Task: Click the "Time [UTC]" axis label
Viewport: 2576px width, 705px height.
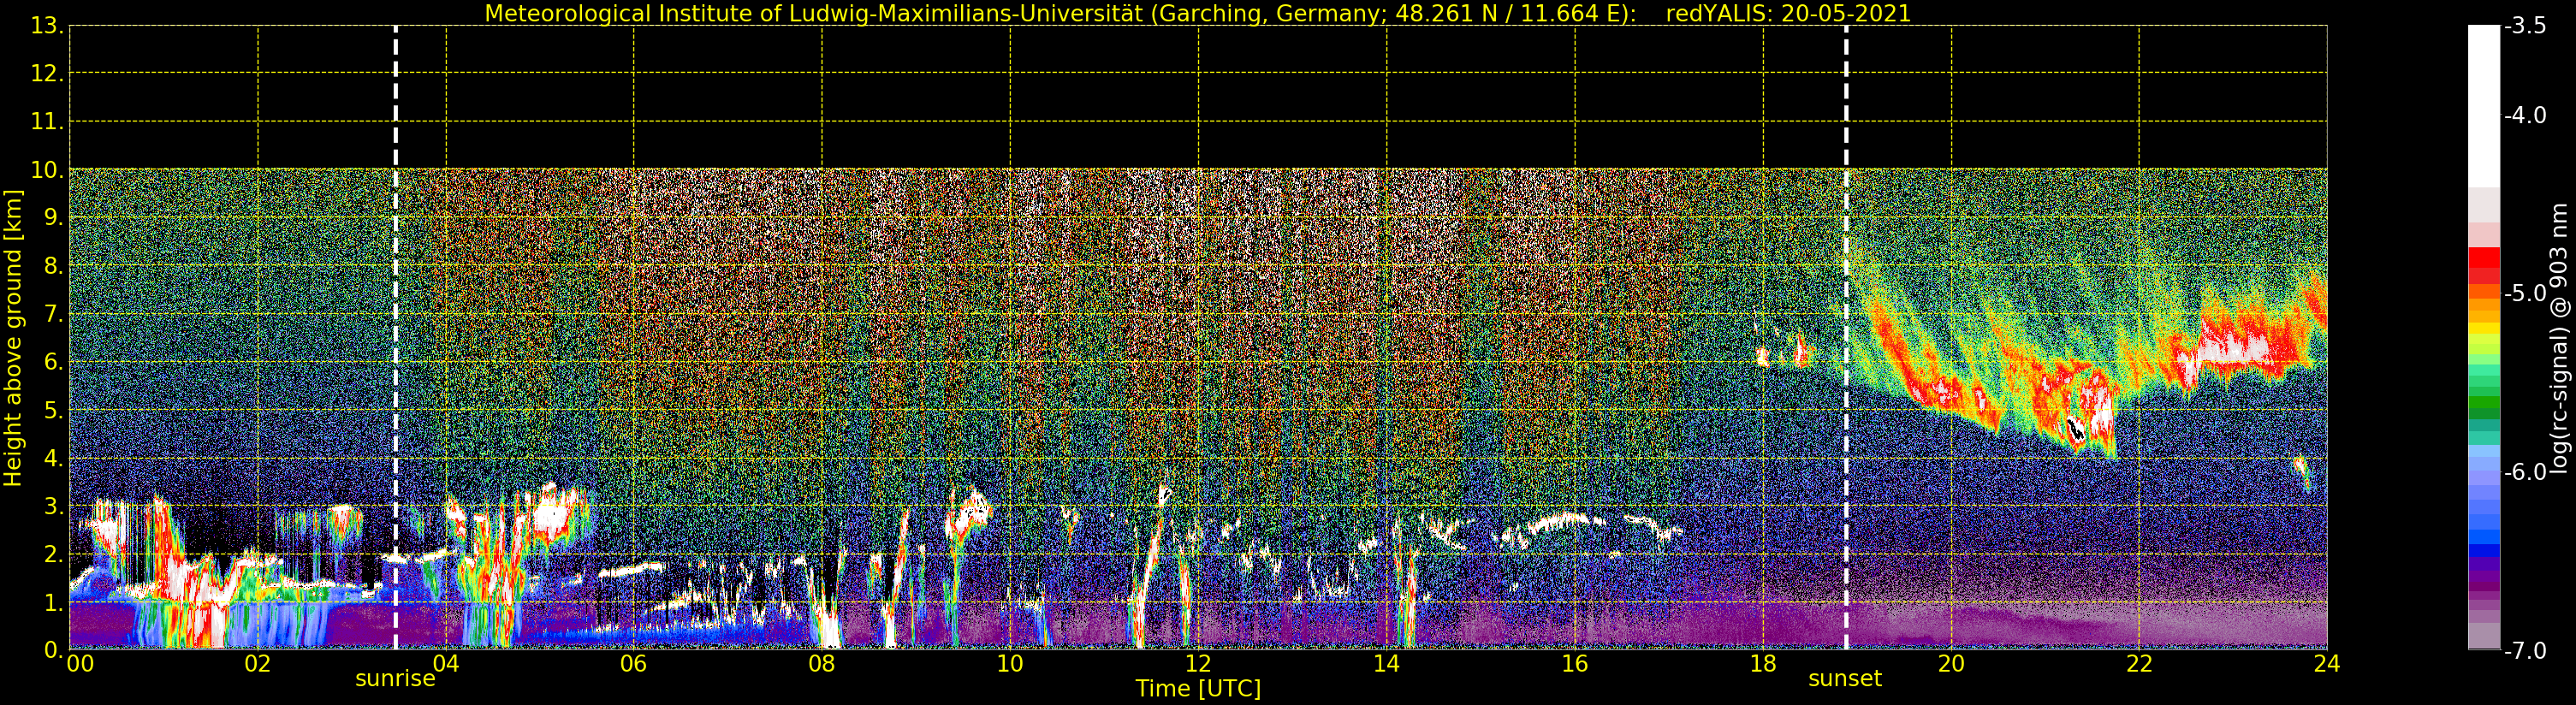Action: pyautogui.click(x=1198, y=689)
